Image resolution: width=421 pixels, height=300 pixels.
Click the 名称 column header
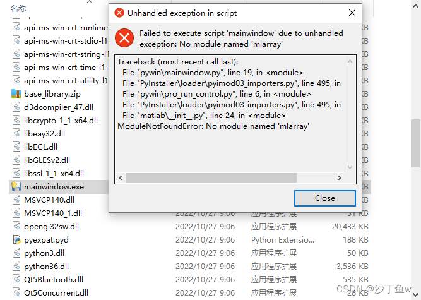click(x=19, y=8)
